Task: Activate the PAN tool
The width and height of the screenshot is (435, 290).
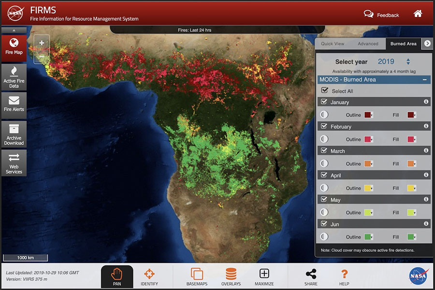Action: pyautogui.click(x=117, y=276)
